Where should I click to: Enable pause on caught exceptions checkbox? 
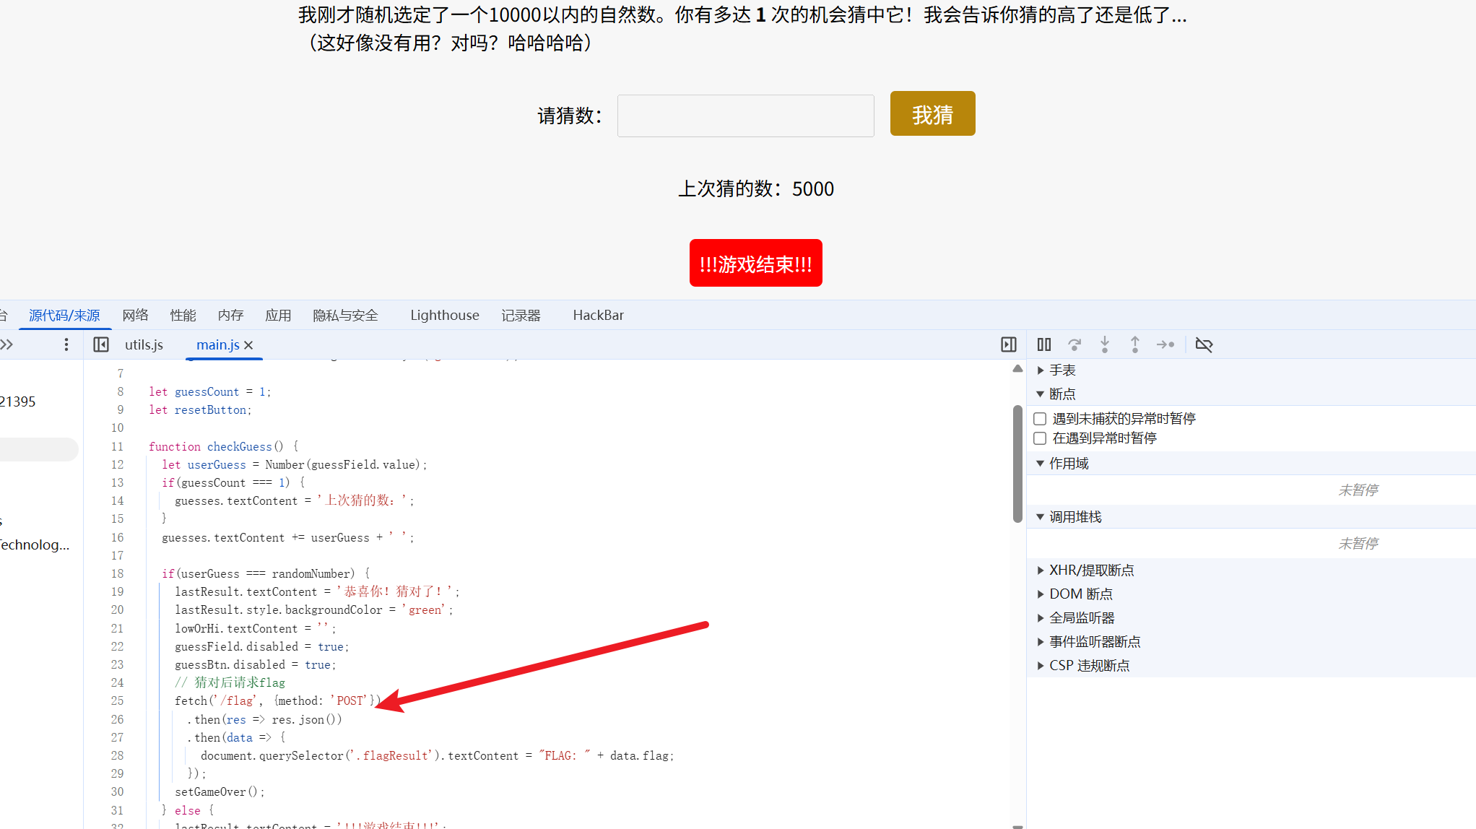(1040, 438)
